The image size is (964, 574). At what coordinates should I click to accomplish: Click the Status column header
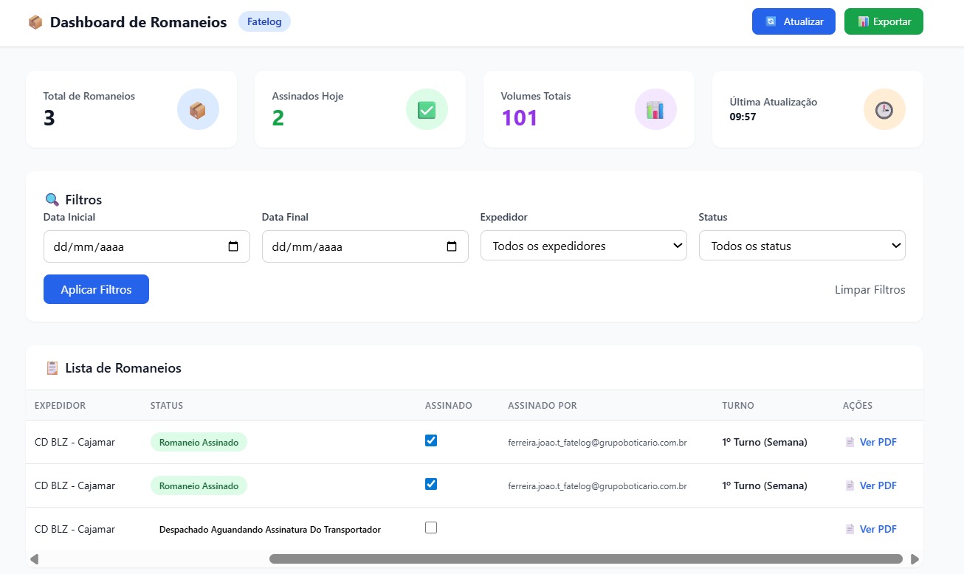click(167, 406)
